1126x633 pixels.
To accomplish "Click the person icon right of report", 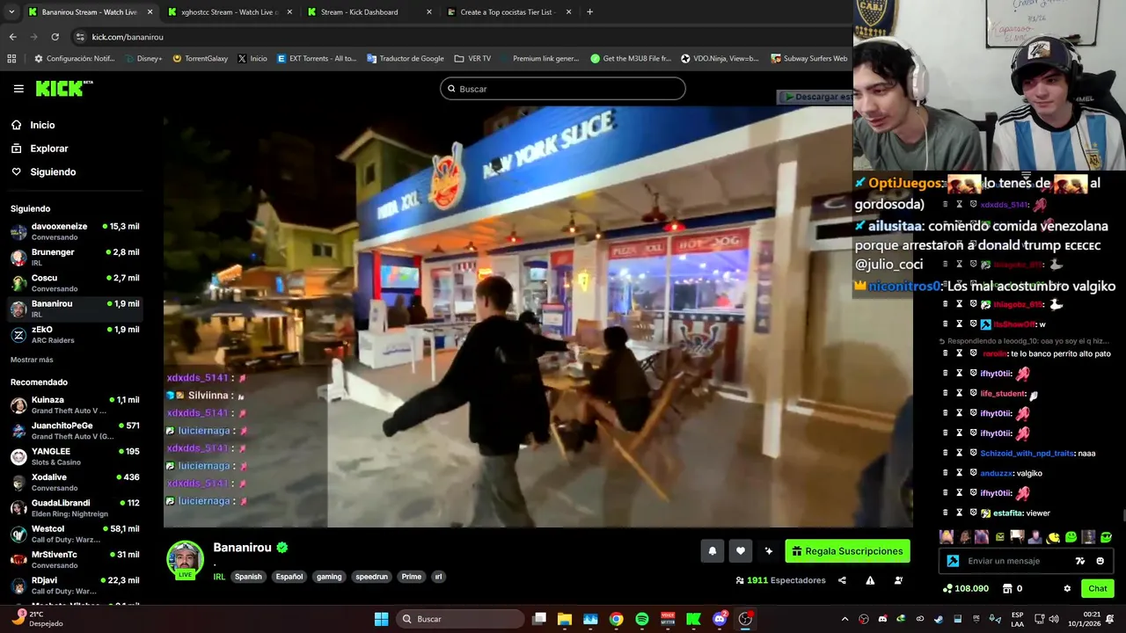I will coord(898,580).
